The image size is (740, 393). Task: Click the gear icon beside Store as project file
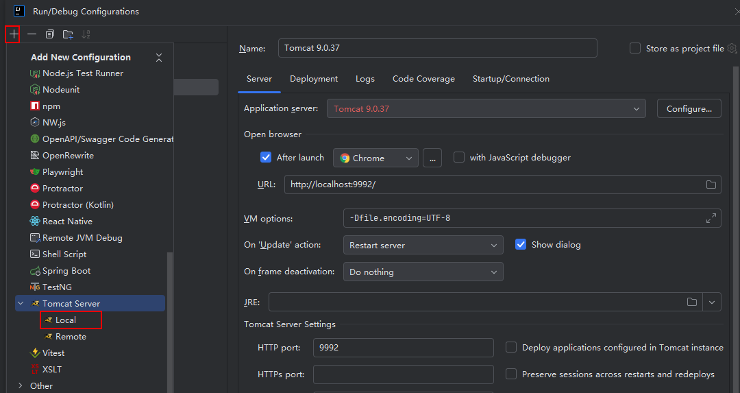coord(732,48)
